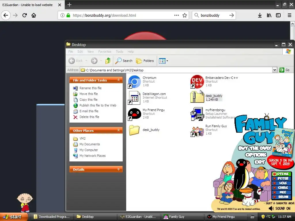This screenshot has height=221, width=295.
Task: Click Move this file
Action: point(89,94)
